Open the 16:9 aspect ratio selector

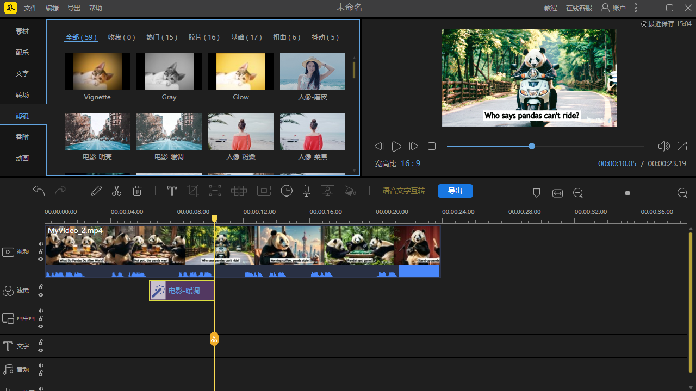[x=411, y=163]
